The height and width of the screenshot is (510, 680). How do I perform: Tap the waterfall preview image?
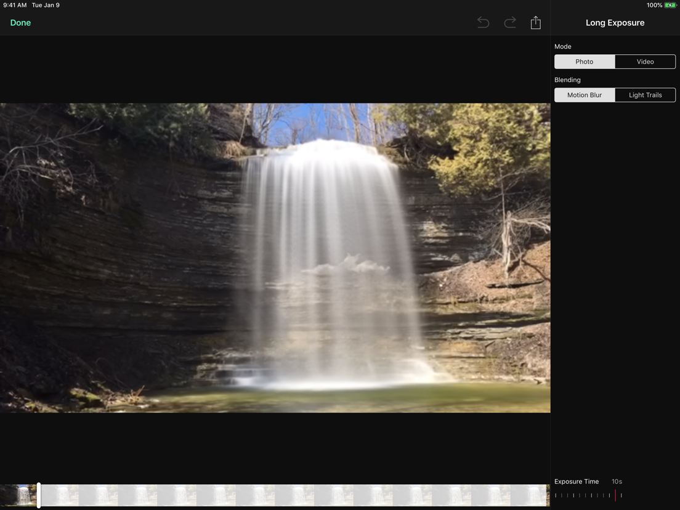click(275, 257)
